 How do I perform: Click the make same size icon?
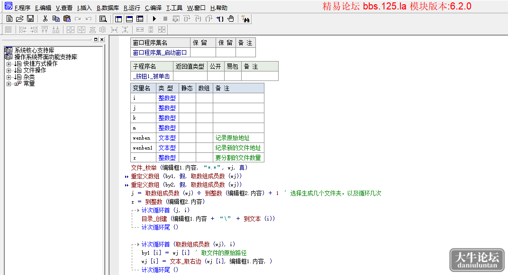(162, 30)
